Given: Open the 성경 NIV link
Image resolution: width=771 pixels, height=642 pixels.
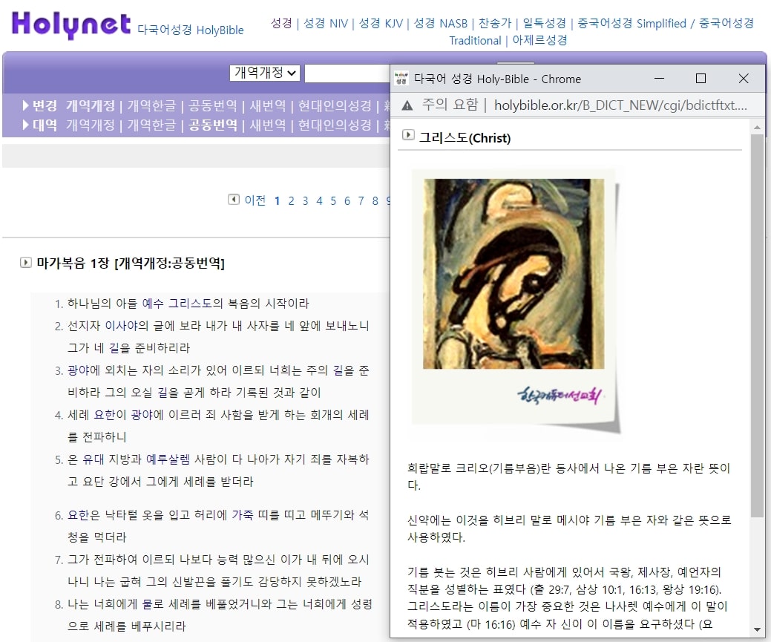Looking at the screenshot, I should 326,23.
